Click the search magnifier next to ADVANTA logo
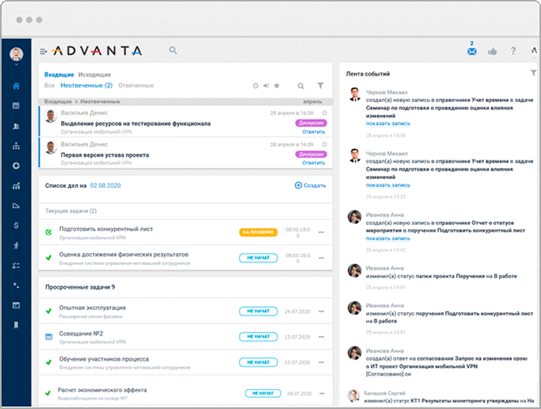 tap(173, 51)
